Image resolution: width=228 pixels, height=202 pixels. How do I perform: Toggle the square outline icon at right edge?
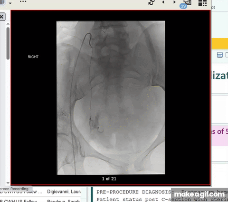(x=227, y=55)
